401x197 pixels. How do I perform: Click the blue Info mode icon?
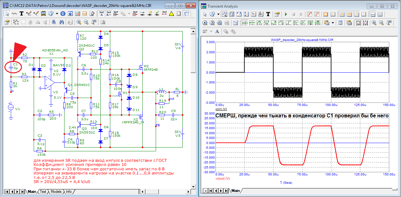[x=63, y=14]
